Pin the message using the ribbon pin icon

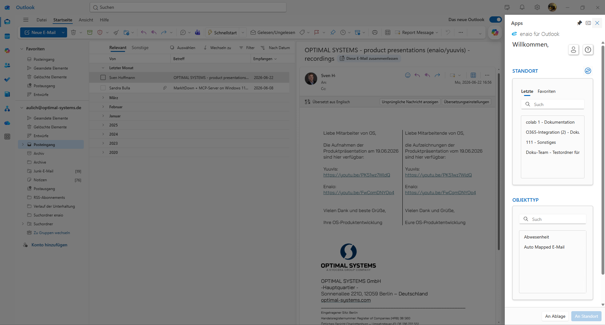[333, 32]
